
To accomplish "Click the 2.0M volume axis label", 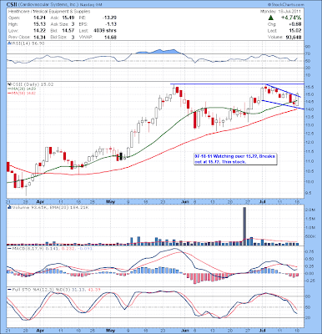I will (309, 210).
